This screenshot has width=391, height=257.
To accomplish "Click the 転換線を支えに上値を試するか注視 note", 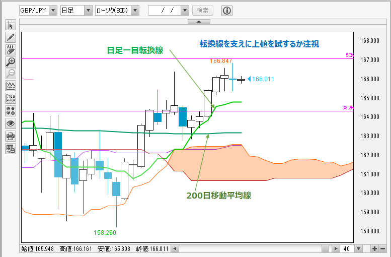I will 259,44.
